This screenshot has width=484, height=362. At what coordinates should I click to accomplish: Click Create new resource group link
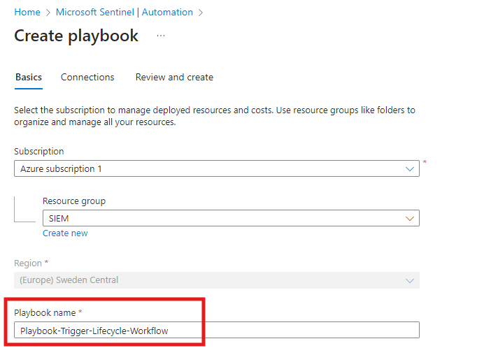point(65,233)
